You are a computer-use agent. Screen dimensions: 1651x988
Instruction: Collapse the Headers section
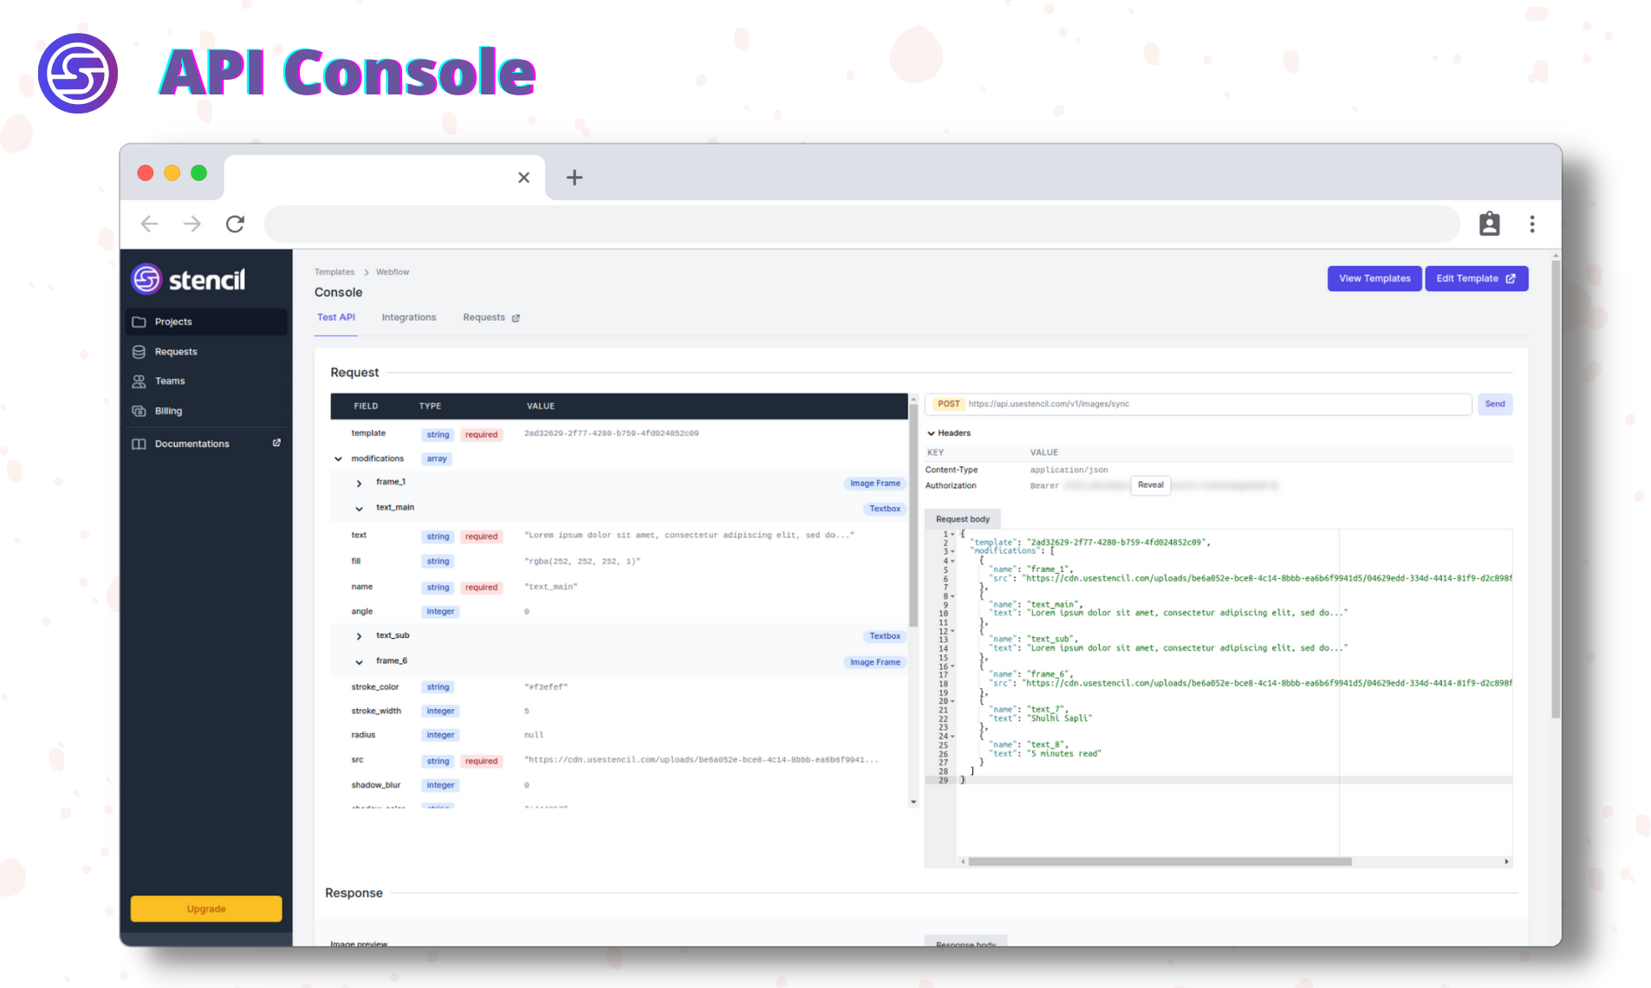pos(932,433)
